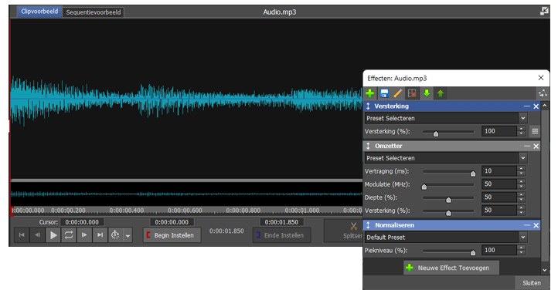The height and width of the screenshot is (300, 558).
Task: Increase top Versterking with stepper up arrow
Action: point(521,129)
